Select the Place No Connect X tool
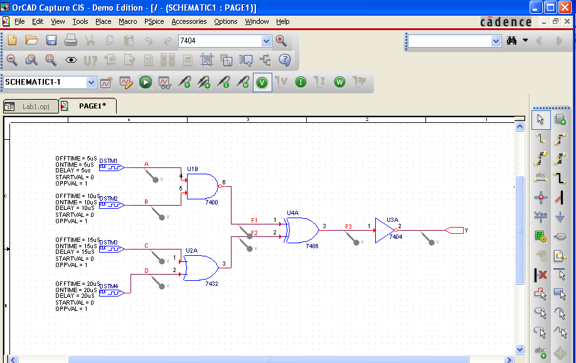This screenshot has width=576, height=363. 541,275
